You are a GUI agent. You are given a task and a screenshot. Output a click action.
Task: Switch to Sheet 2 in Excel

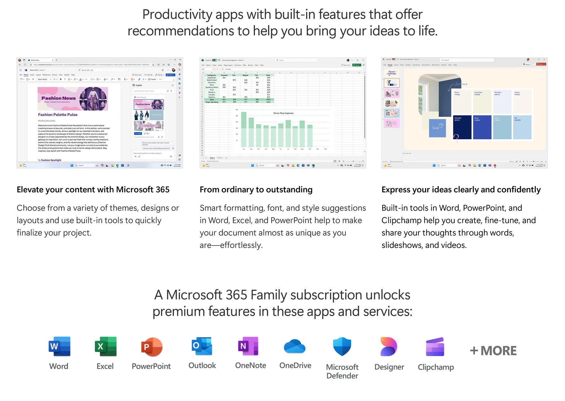pyautogui.click(x=220, y=158)
